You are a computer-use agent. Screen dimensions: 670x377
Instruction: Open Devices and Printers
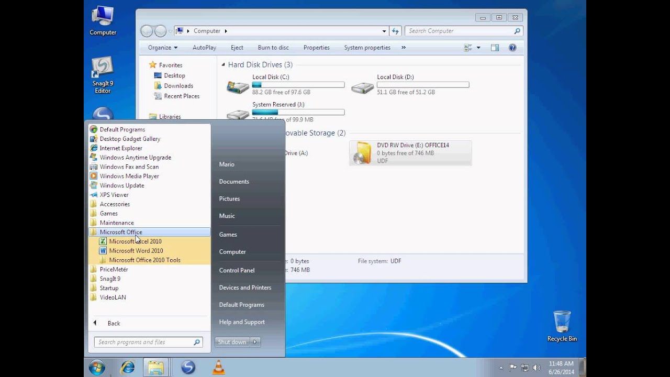pos(245,287)
